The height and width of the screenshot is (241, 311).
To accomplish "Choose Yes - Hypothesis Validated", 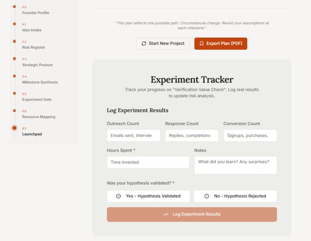I will click(x=148, y=196).
